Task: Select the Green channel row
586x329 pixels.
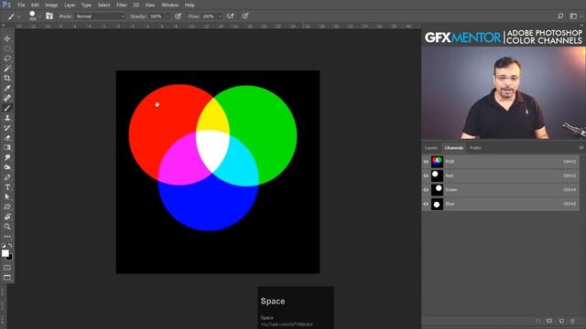Action: (501, 190)
